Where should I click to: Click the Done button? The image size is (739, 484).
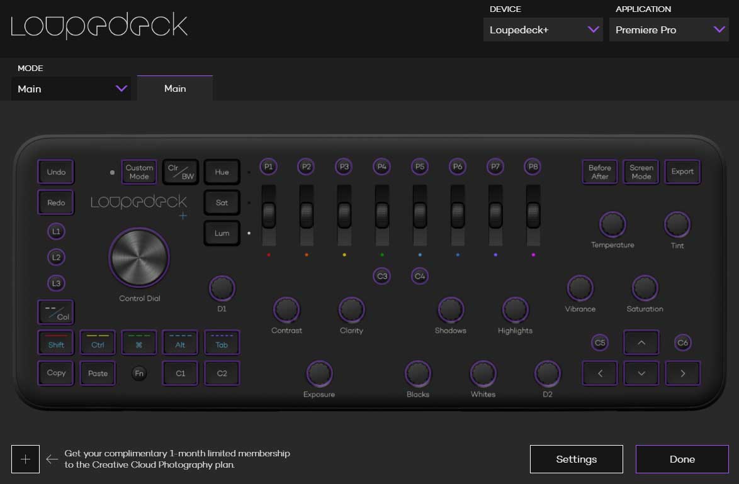click(x=682, y=459)
